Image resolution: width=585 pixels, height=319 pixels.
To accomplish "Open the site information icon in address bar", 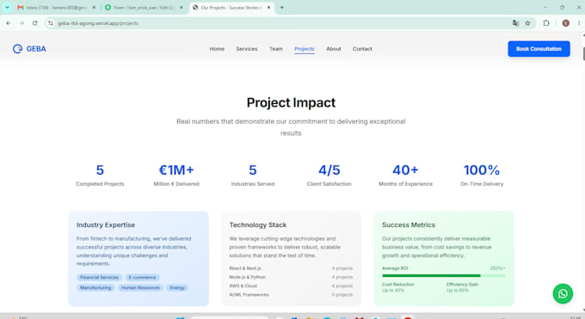I will [51, 23].
